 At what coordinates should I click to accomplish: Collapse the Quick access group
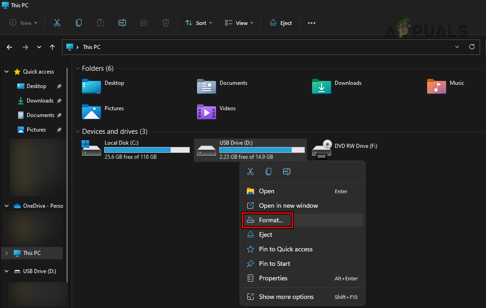(6, 71)
